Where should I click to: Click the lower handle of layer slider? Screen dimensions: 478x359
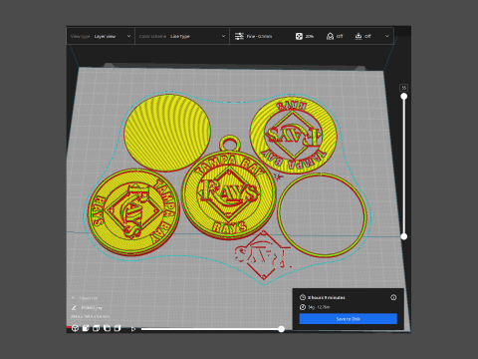click(403, 236)
